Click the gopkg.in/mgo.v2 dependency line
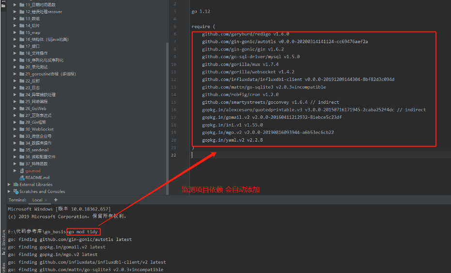 point(268,132)
